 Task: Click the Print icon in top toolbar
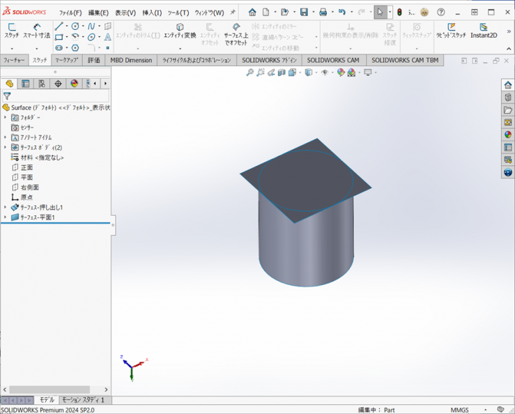pyautogui.click(x=323, y=12)
